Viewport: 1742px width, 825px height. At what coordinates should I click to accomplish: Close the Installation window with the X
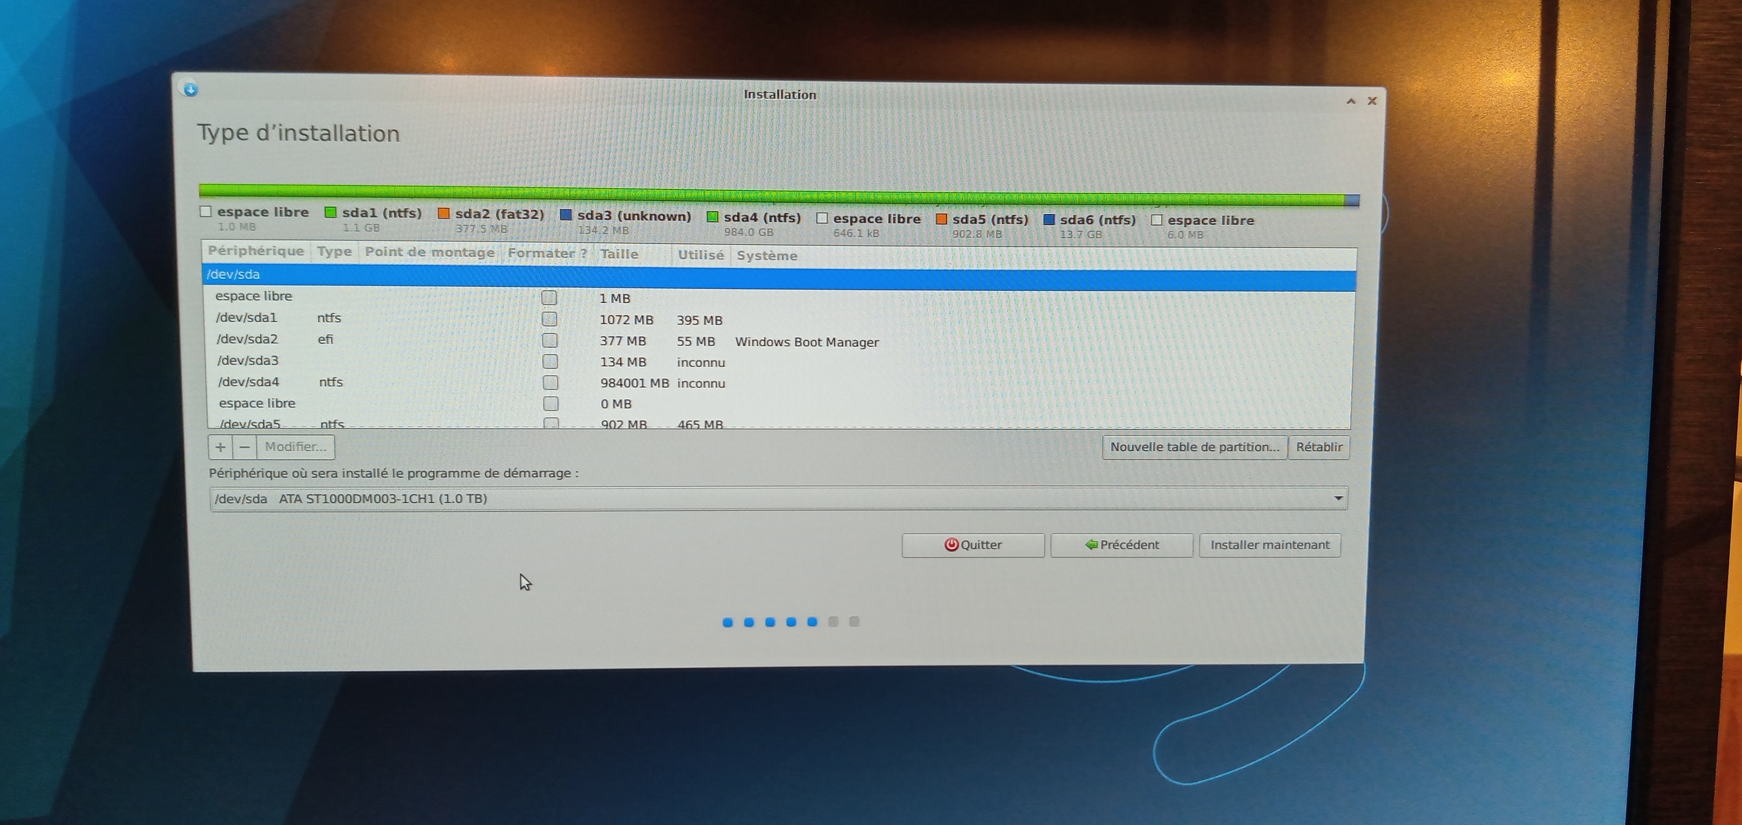pyautogui.click(x=1372, y=101)
